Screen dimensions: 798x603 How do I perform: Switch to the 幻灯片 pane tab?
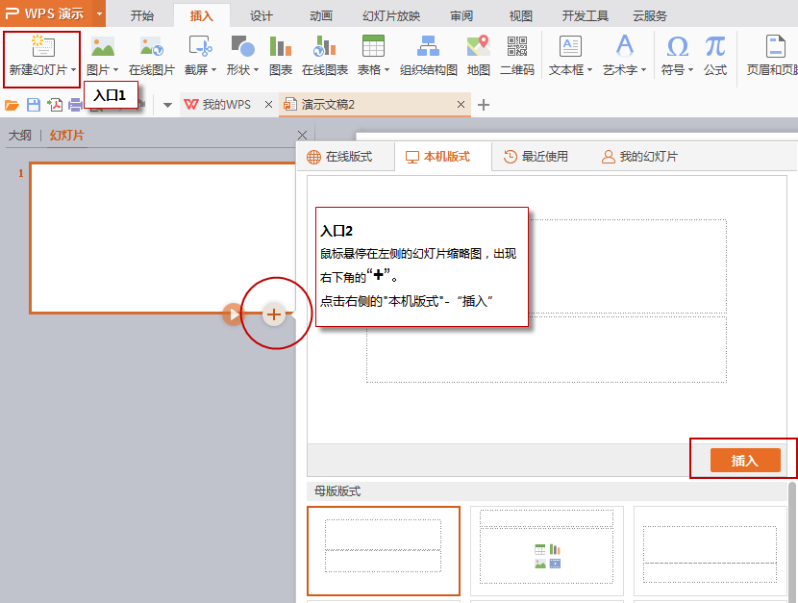coord(66,136)
